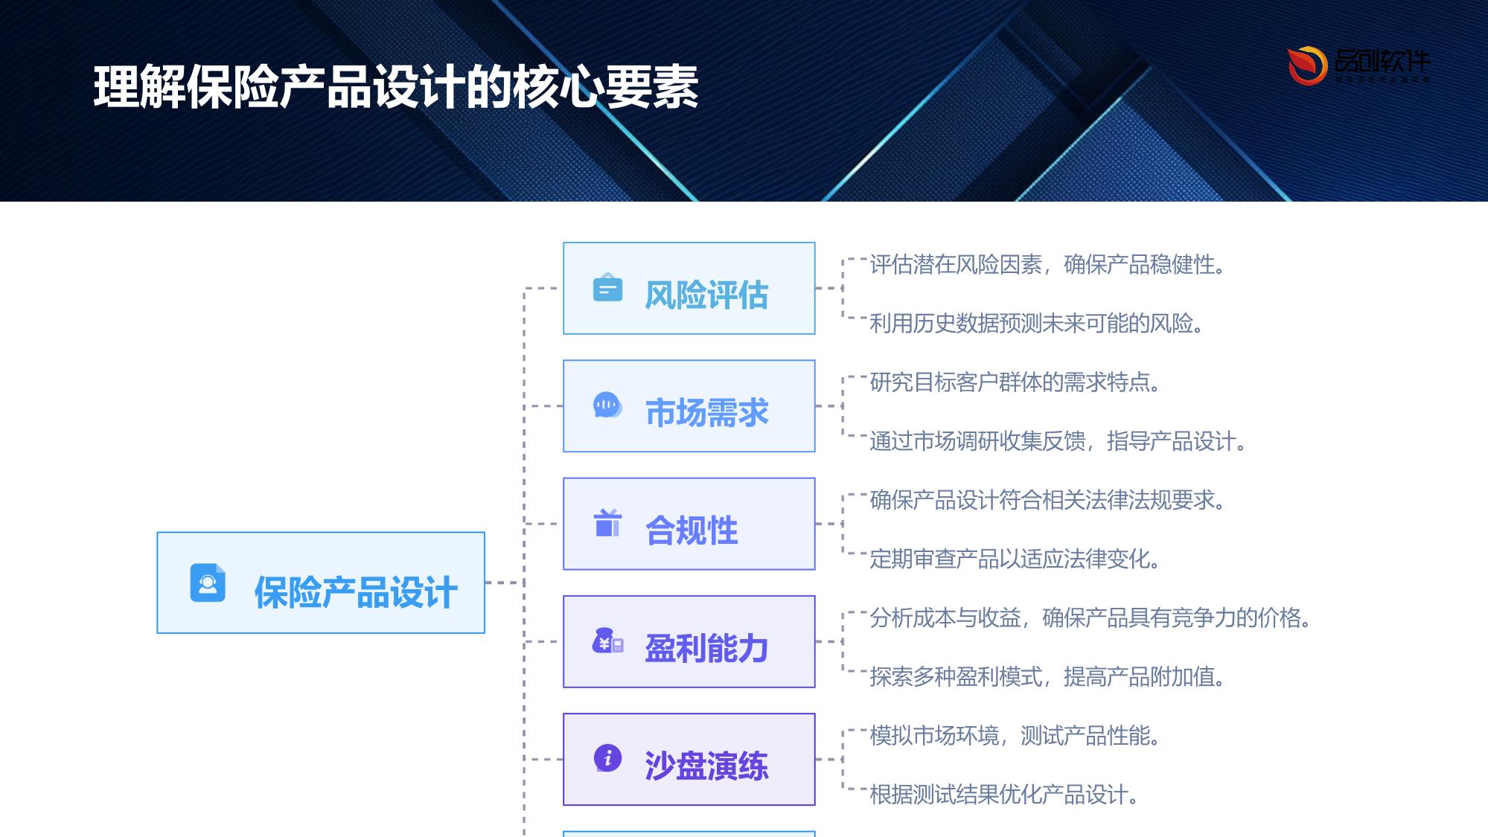Select the 沙盘演练 node label
Screen dimensions: 1488x837
706,766
